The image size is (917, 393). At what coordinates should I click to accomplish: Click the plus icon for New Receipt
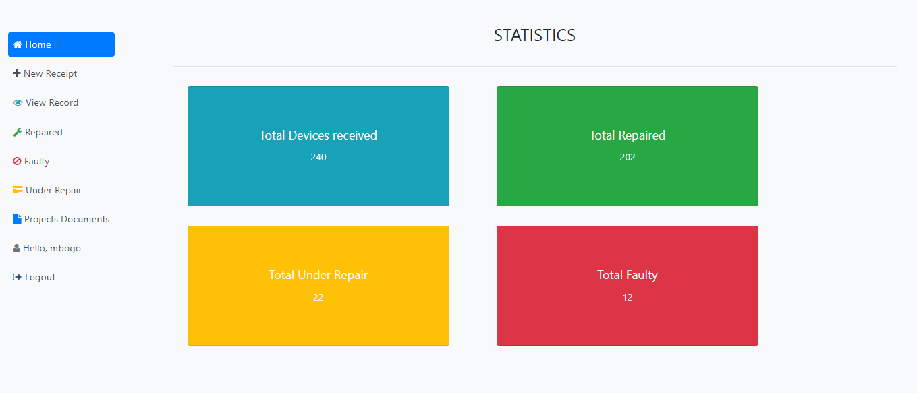[x=17, y=73]
